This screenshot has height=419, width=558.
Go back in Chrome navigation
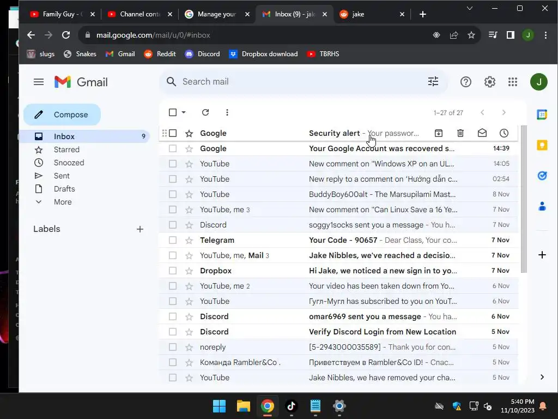[31, 35]
